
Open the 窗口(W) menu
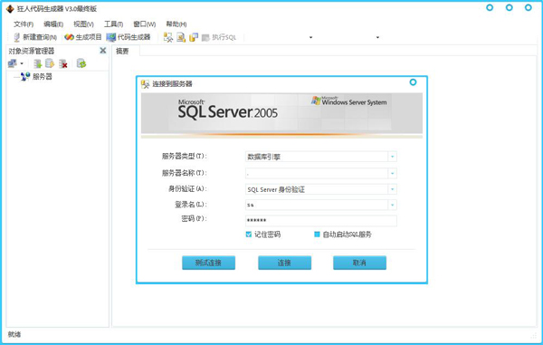(145, 24)
